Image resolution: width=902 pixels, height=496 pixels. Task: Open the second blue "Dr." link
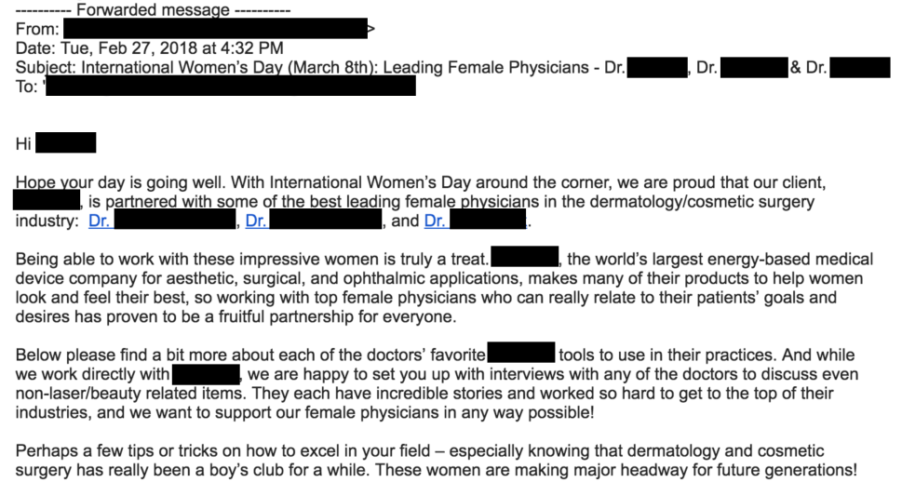[x=256, y=221]
